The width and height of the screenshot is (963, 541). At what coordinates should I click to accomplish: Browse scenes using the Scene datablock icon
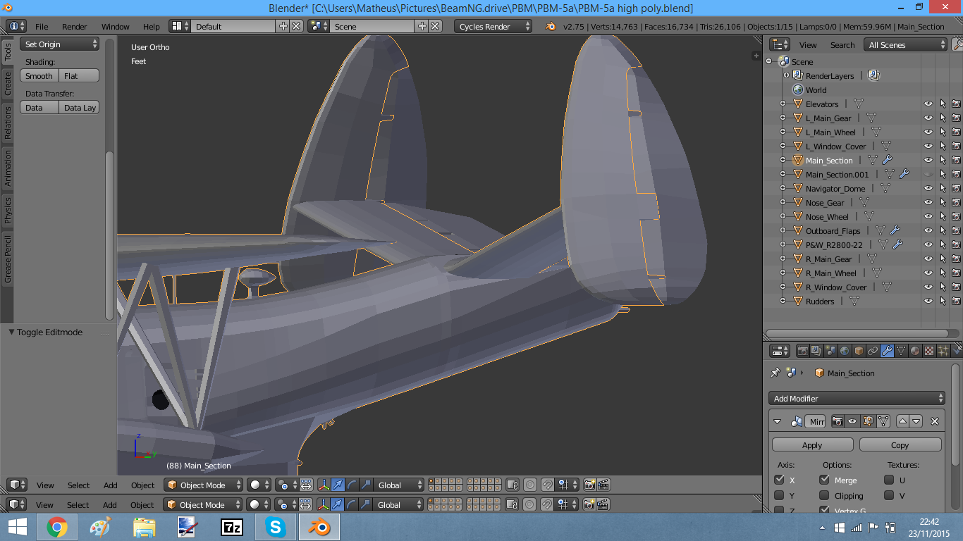click(x=319, y=26)
